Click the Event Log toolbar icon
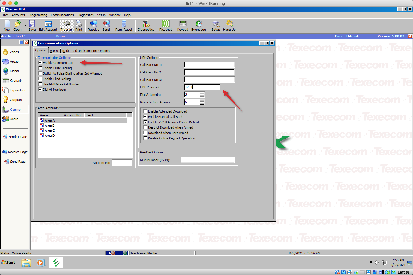The height and width of the screenshot is (275, 413). pos(199,26)
